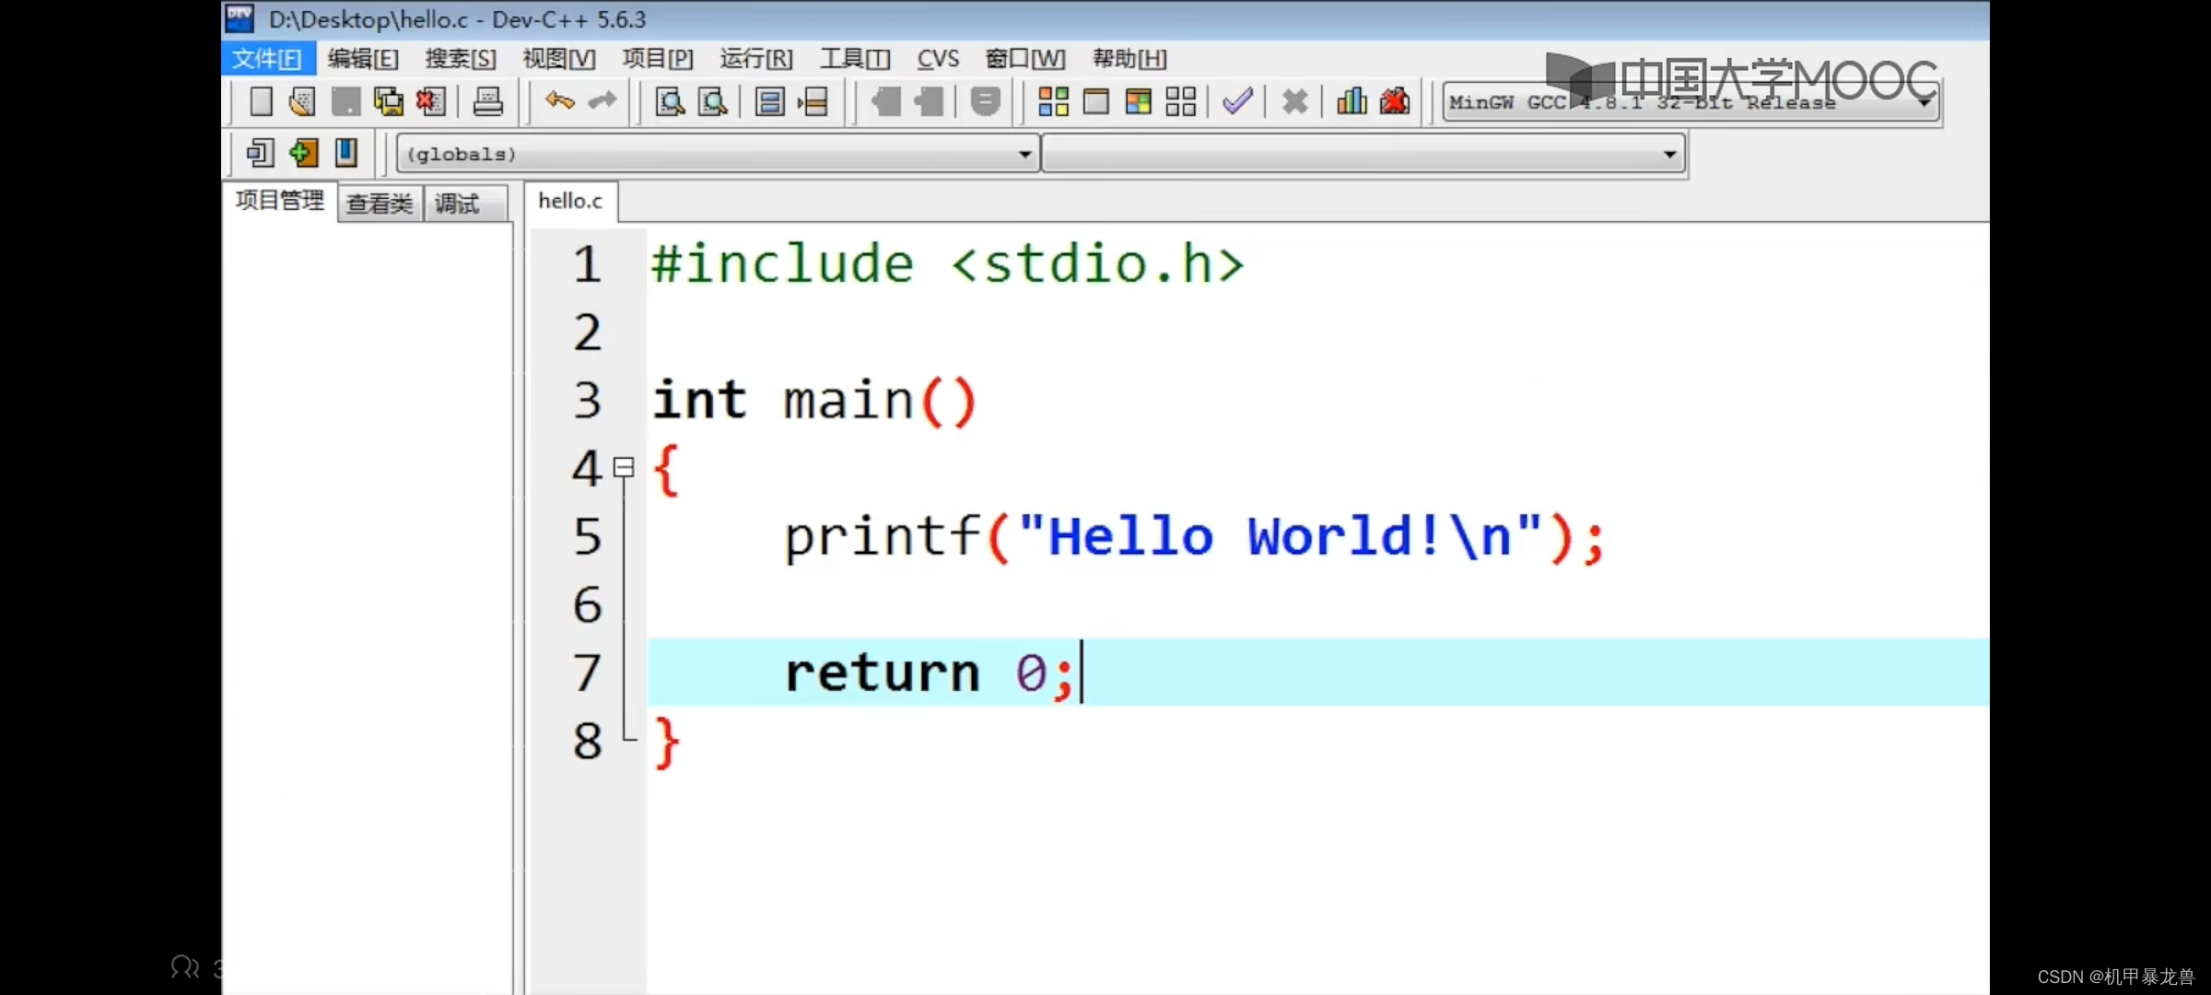Screen dimensions: 2211x995
Task: Switch to the 调试 tab
Action: point(465,204)
